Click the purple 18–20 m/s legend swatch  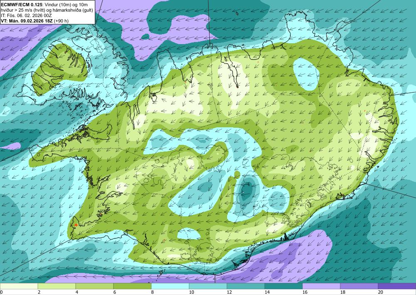pyautogui.click(x=359, y=286)
